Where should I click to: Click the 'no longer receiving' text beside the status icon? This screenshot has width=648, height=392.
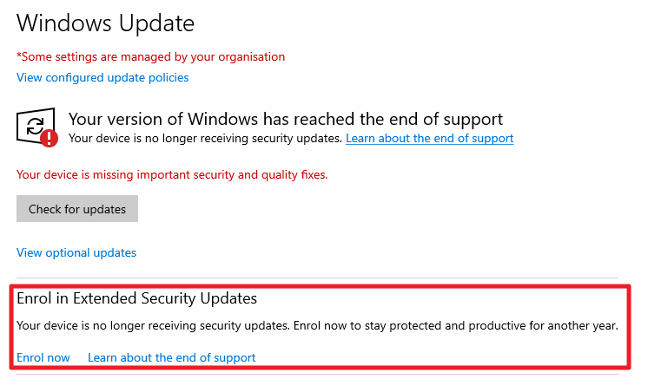(206, 139)
